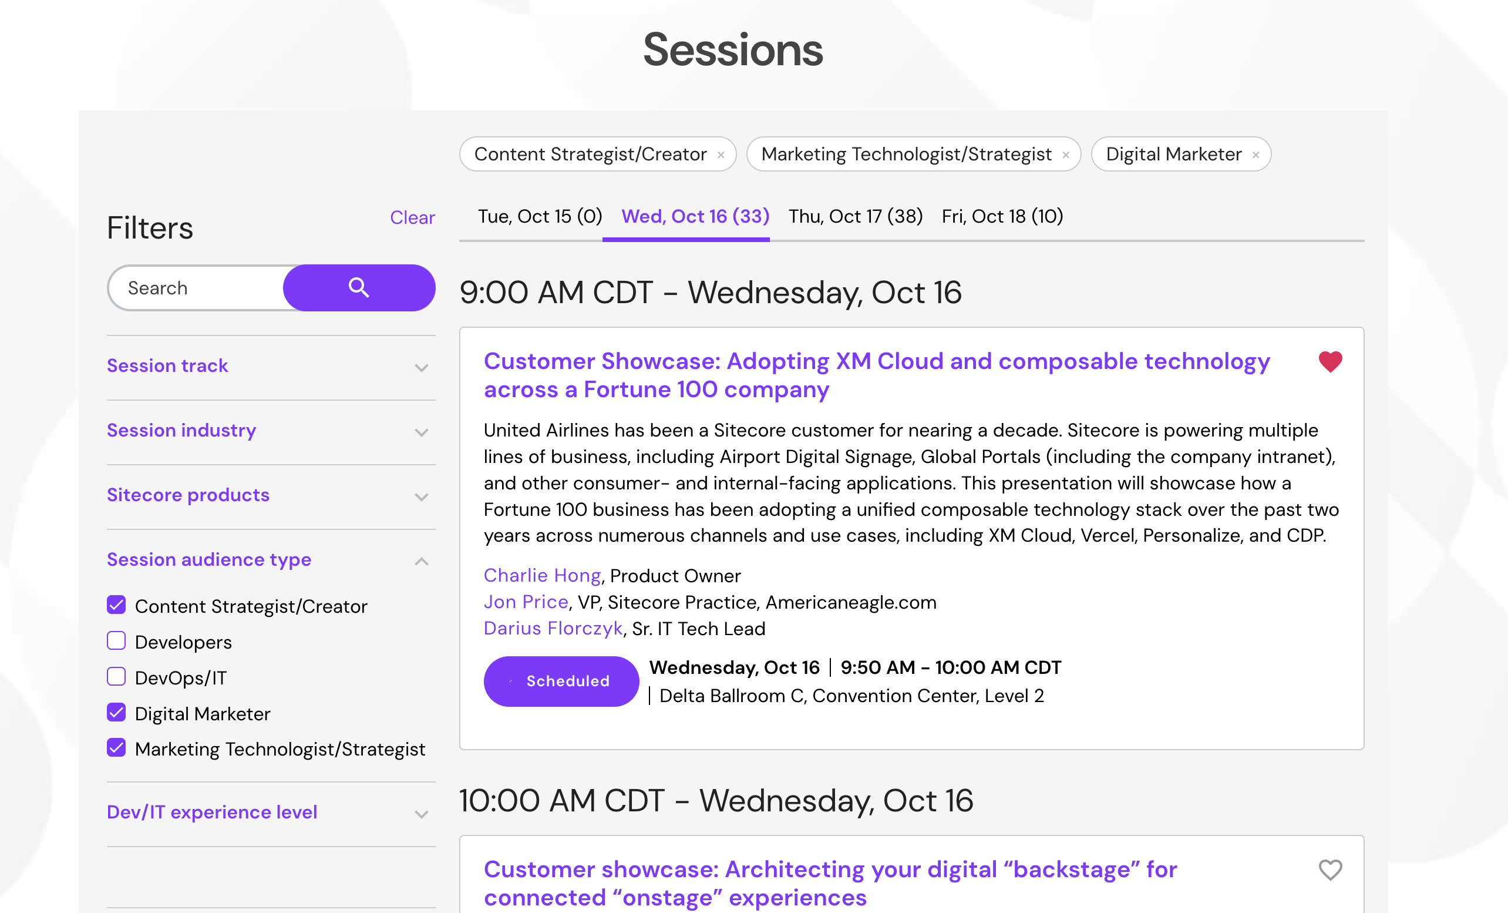Viewport: 1508px width, 913px height.
Task: Open the Architecting your digital backstage session
Action: click(x=830, y=884)
